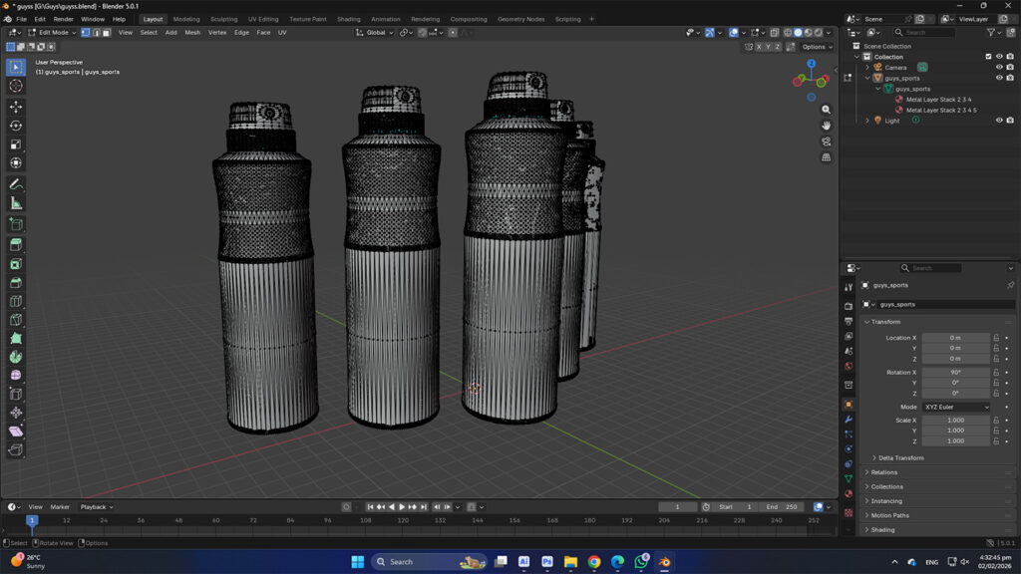Activate the 3D Cursor tool

click(16, 86)
